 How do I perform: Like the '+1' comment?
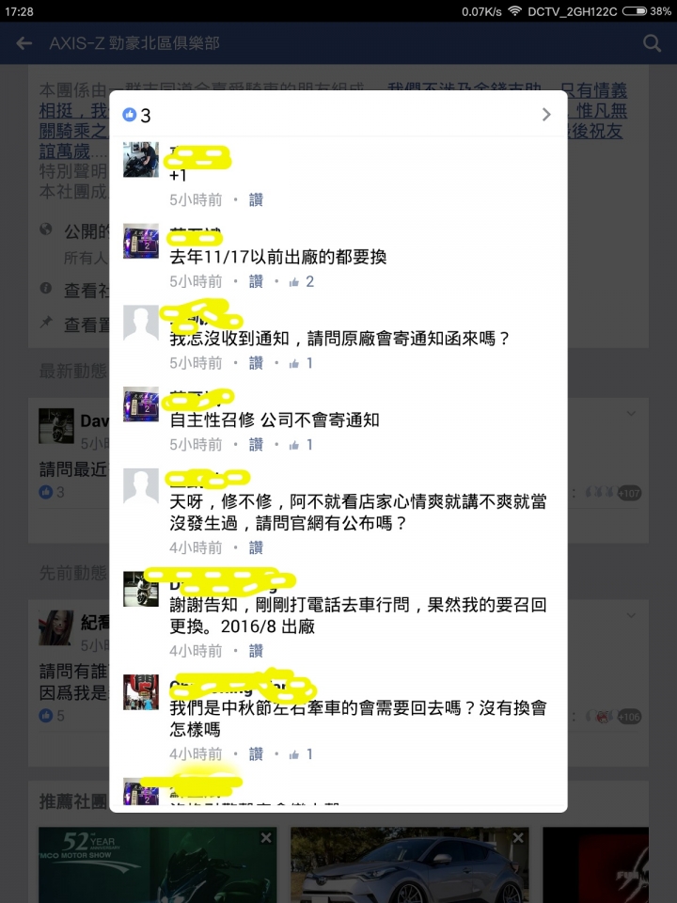[x=256, y=199]
